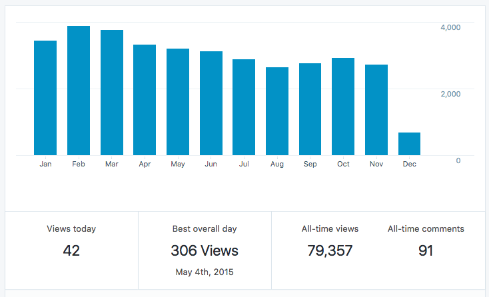The height and width of the screenshot is (297, 489).
Task: Select the Jan bar in chart
Action: (45, 98)
